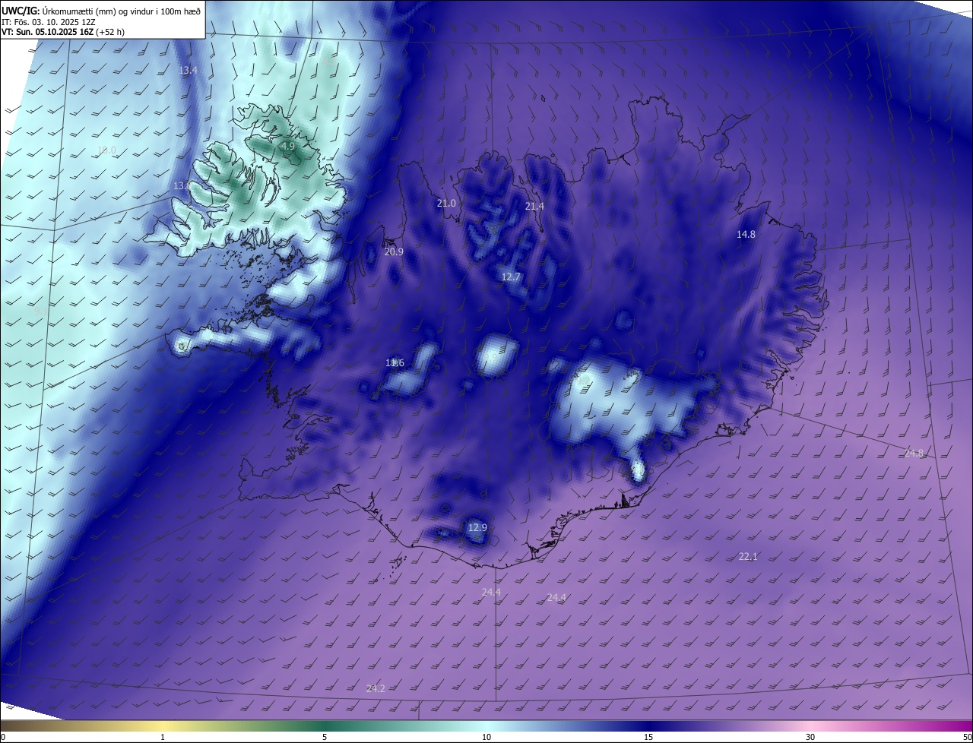Select the 12.9 value label
The image size is (973, 743).
click(477, 528)
